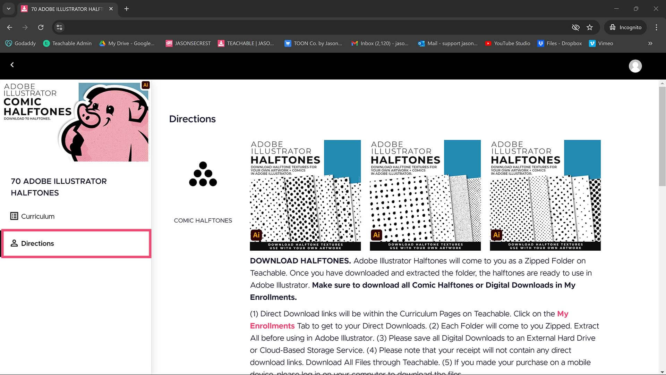Open the third Adobe Illustrator Halftones cover image
The height and width of the screenshot is (375, 666).
(545, 195)
